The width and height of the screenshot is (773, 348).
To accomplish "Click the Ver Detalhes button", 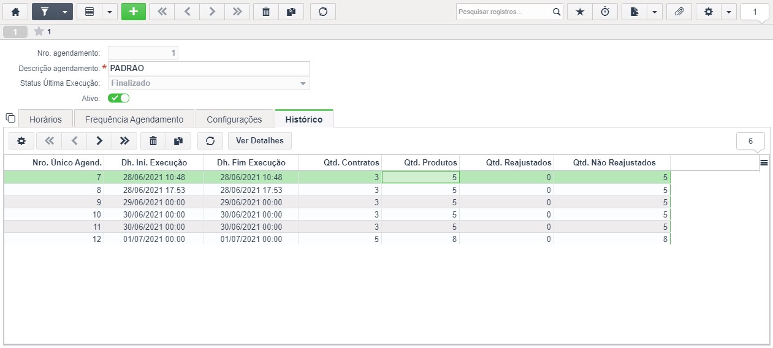I will [260, 141].
